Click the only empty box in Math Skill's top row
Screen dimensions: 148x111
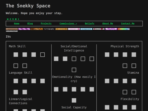42,55
